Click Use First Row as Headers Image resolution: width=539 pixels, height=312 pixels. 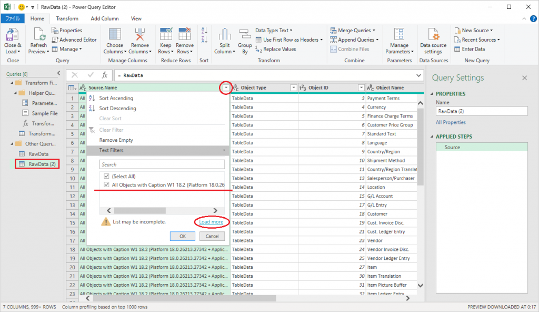click(290, 40)
